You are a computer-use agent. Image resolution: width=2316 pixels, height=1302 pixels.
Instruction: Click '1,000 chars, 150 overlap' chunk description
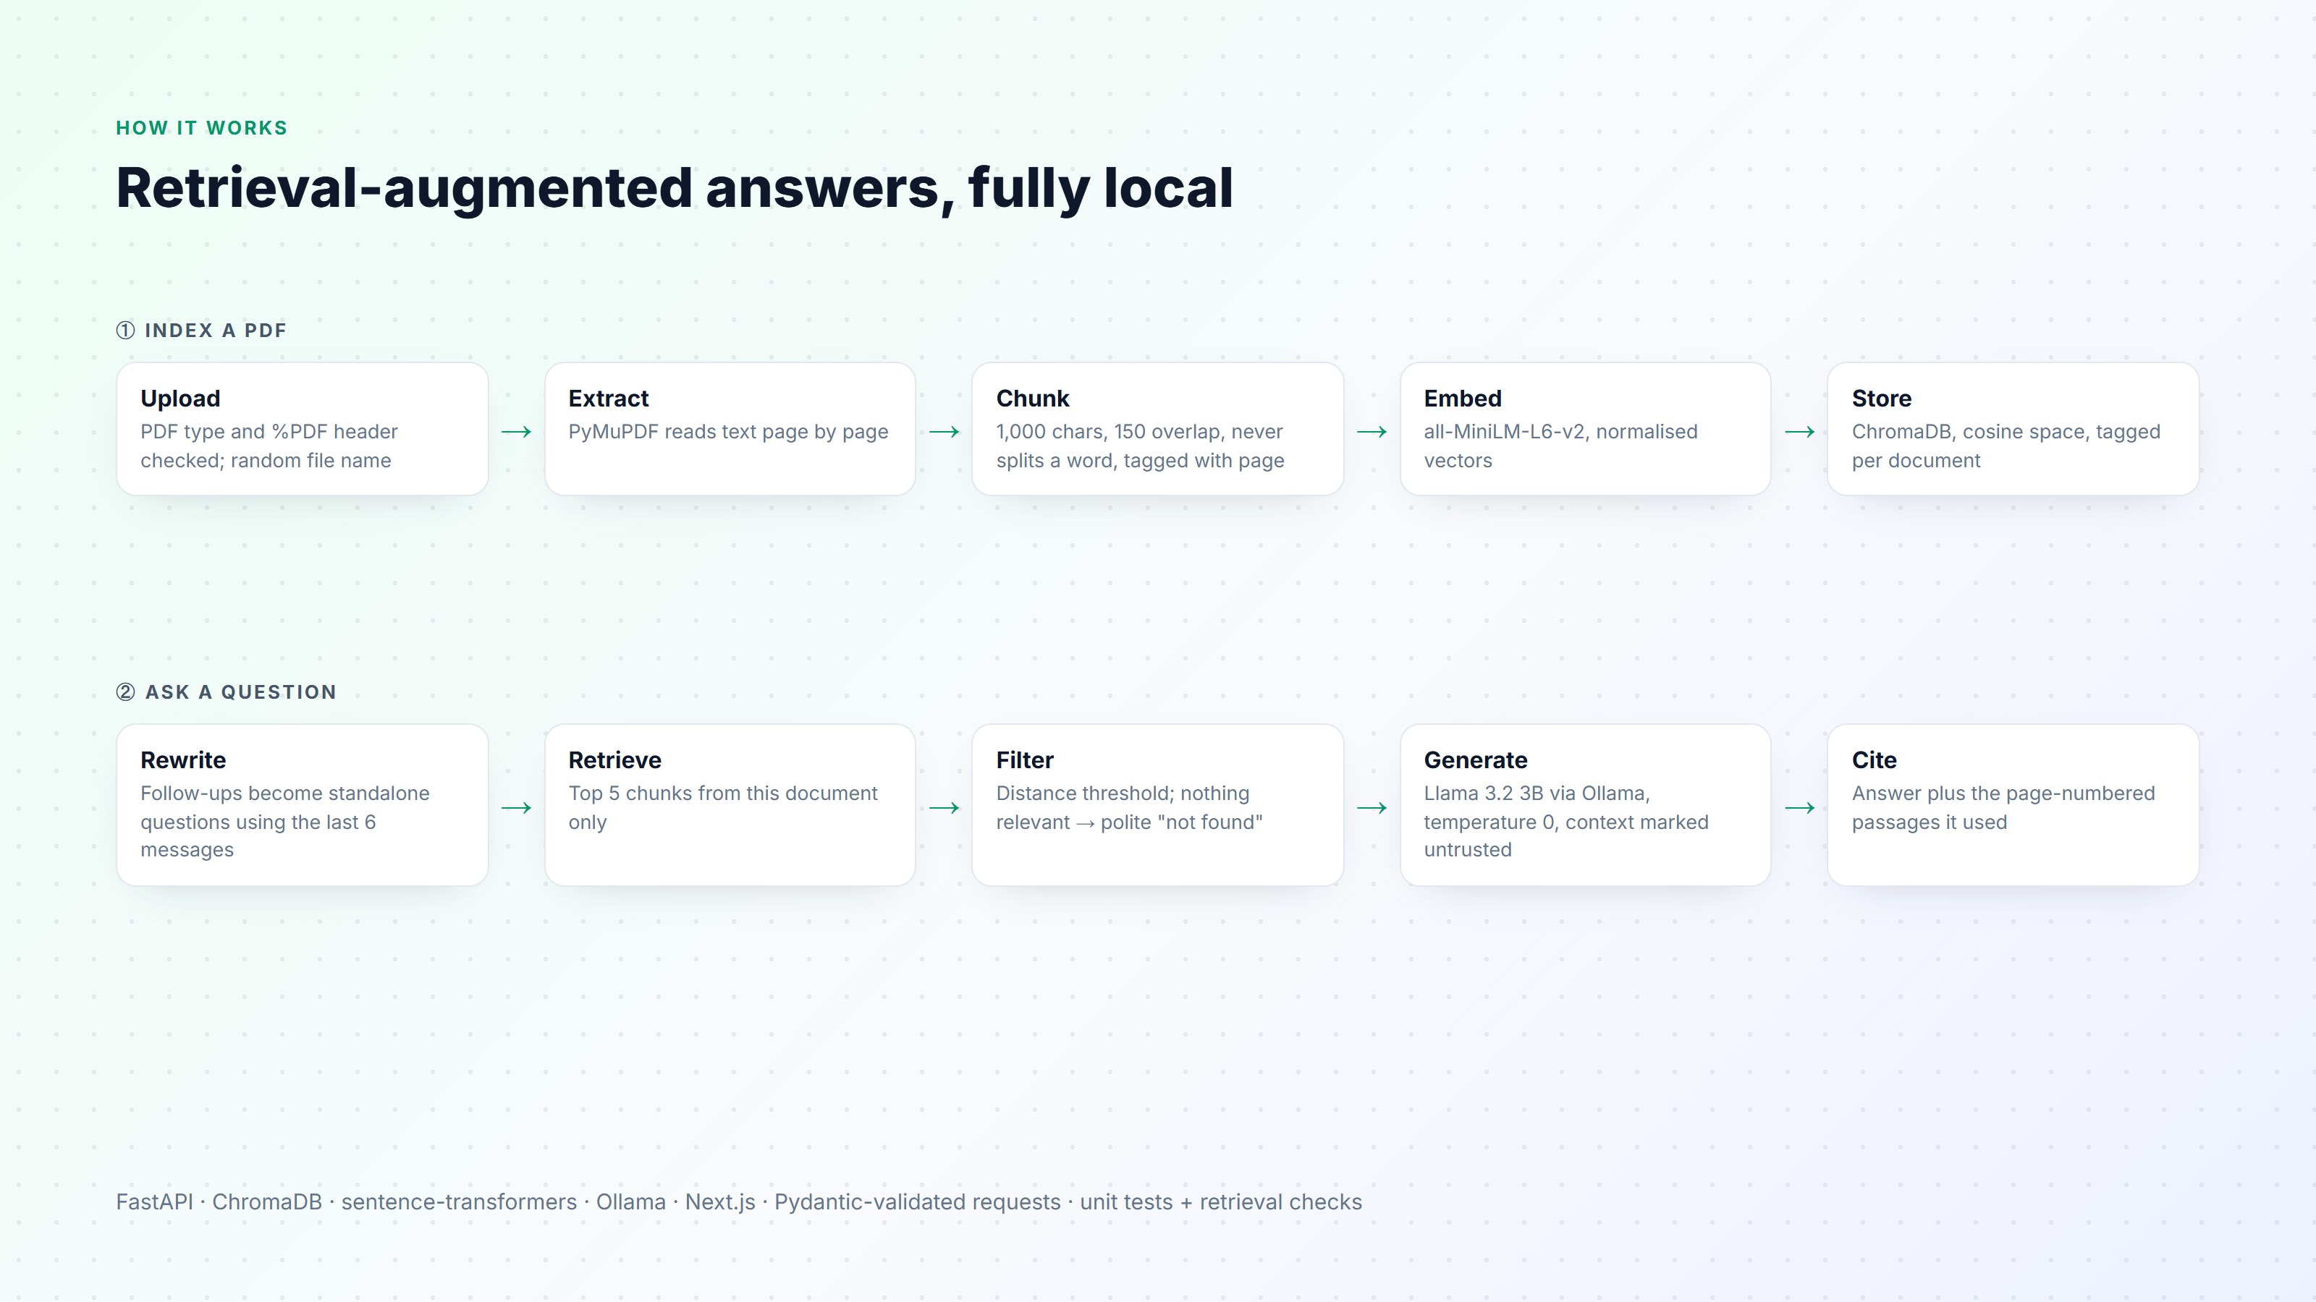click(x=1140, y=446)
